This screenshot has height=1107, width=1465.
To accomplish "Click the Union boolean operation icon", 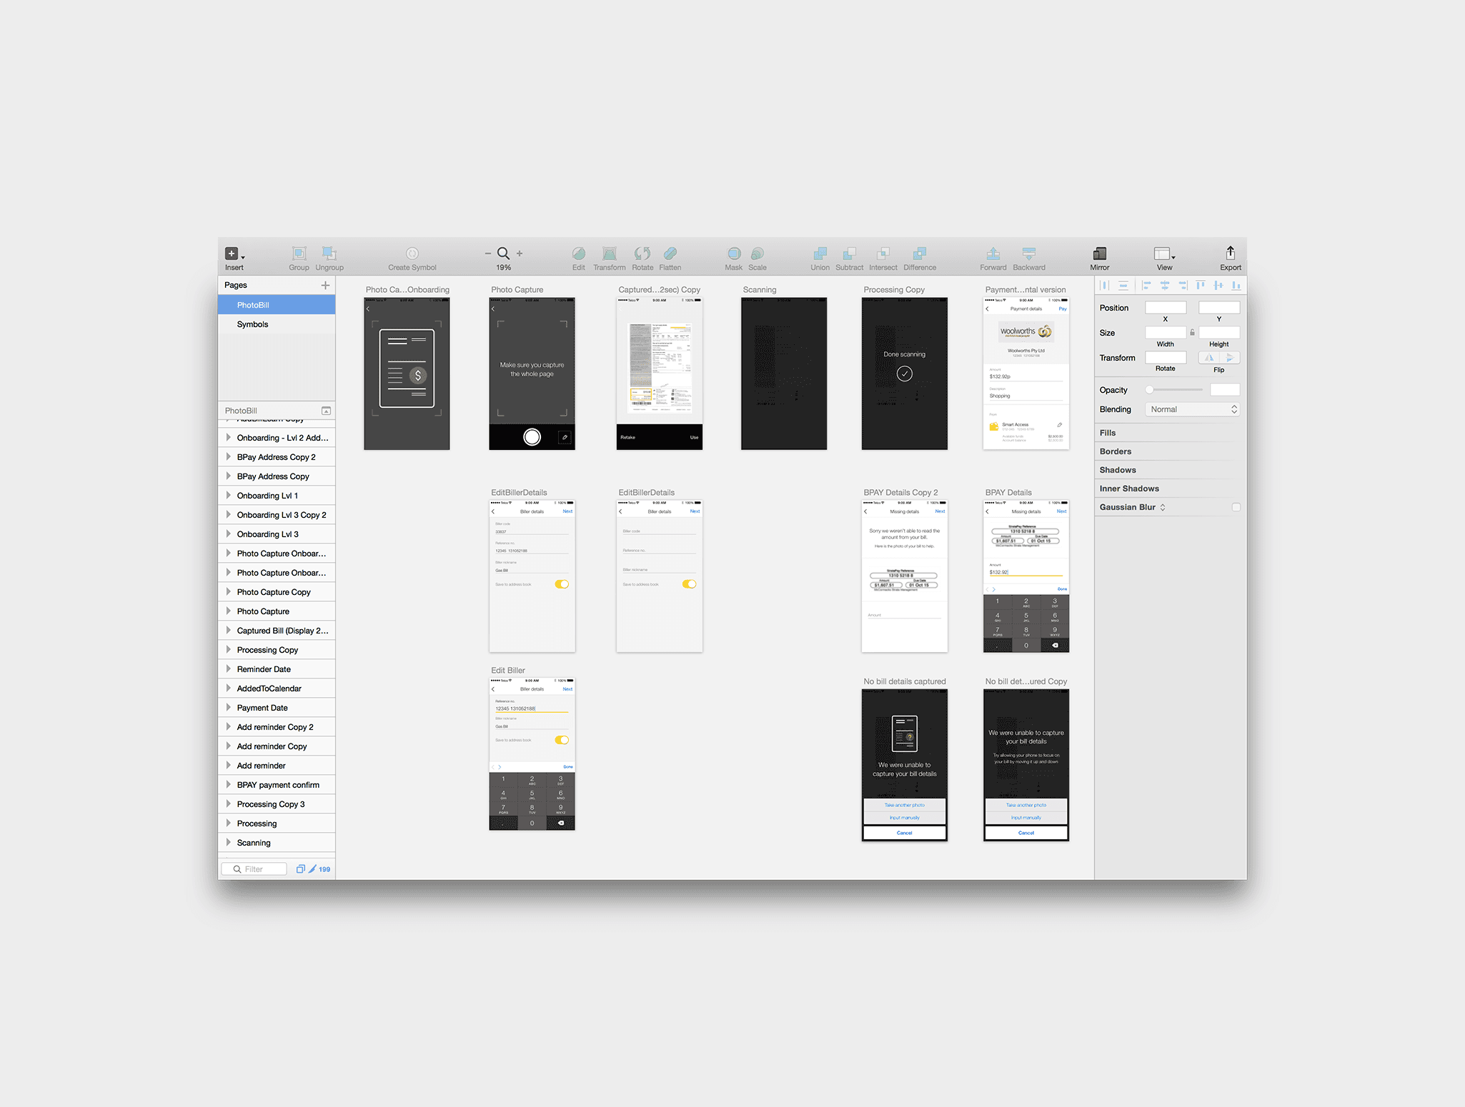I will tap(820, 254).
